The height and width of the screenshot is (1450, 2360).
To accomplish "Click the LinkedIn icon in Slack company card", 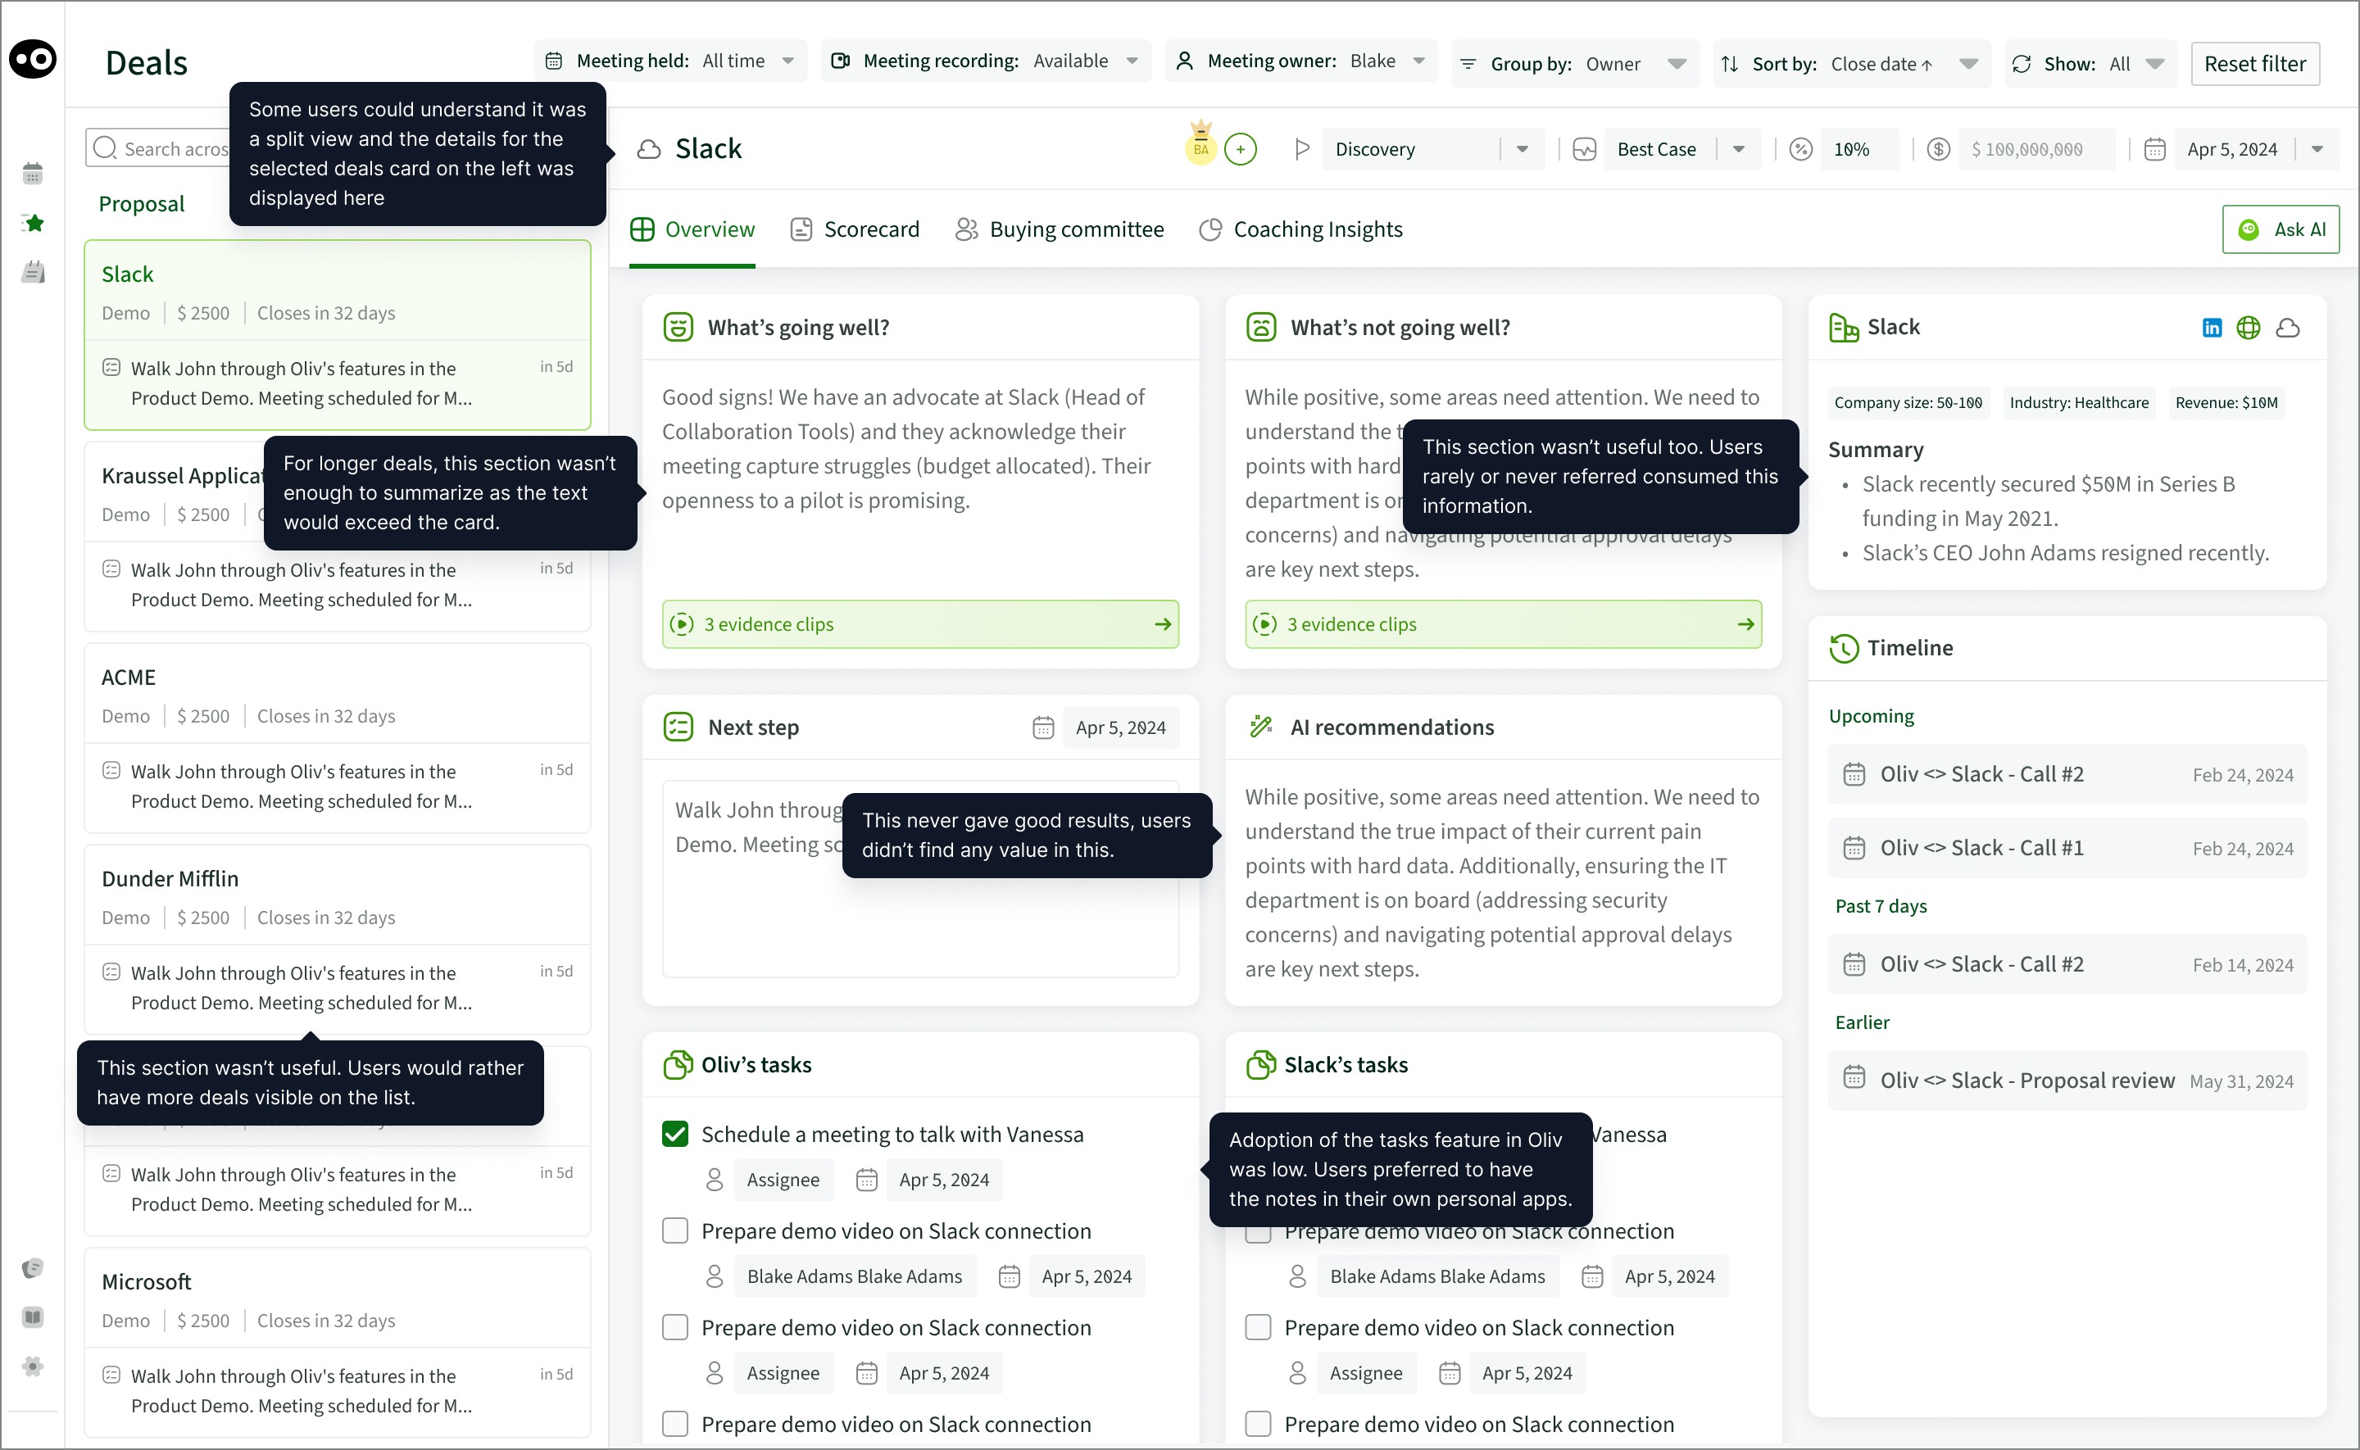I will click(2212, 328).
